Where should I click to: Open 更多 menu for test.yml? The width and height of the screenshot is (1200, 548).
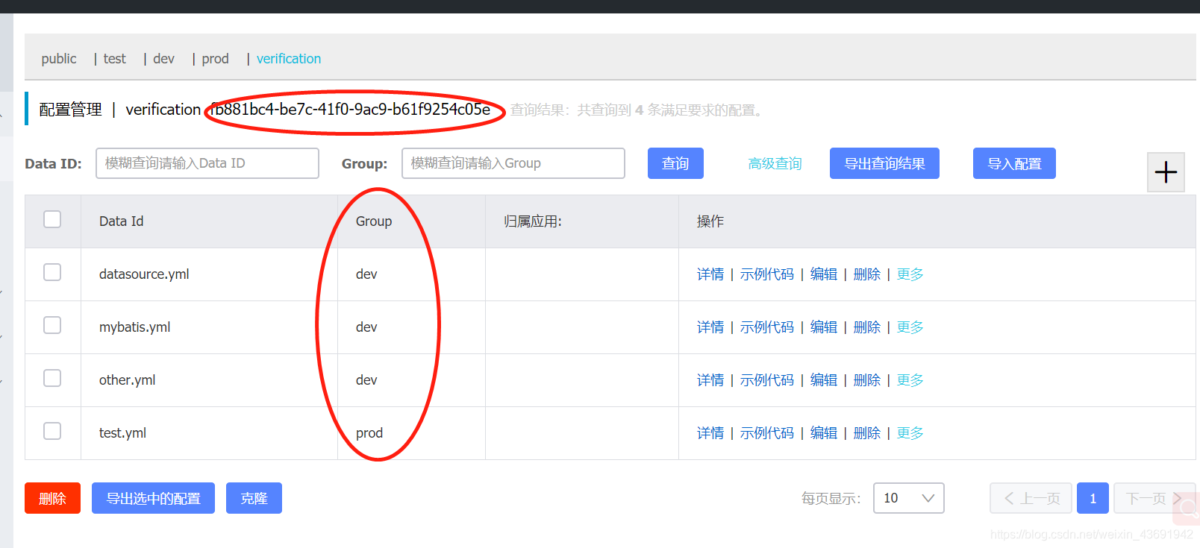[910, 433]
